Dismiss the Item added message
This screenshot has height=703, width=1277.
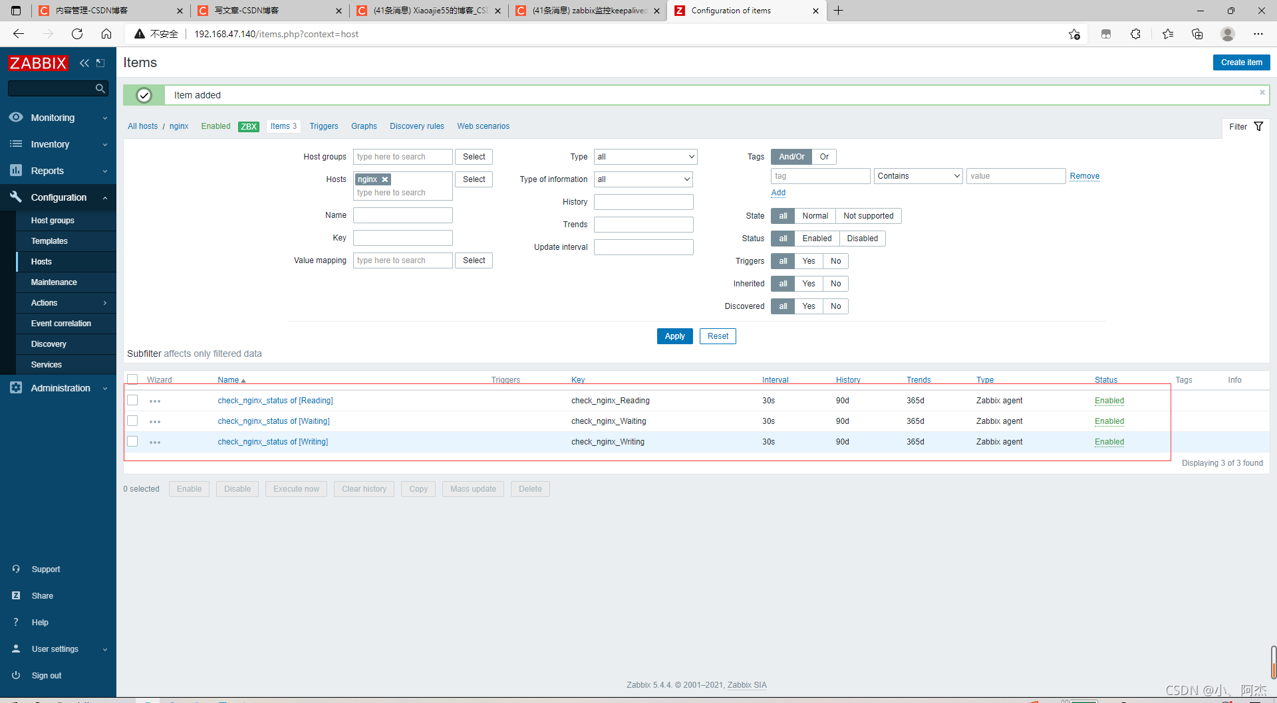pyautogui.click(x=1262, y=92)
